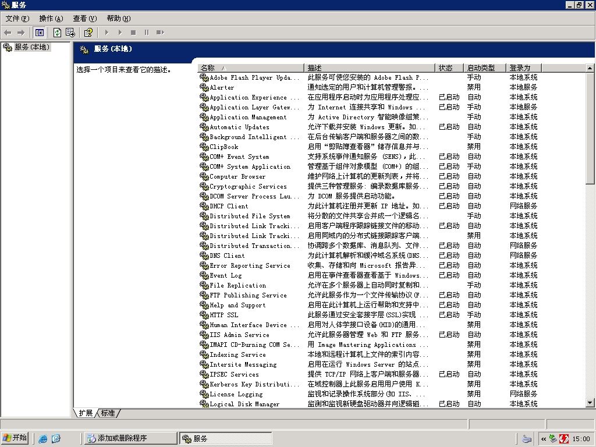
Task: Switch to 添加或删除程序 taskbar window
Action: click(130, 438)
